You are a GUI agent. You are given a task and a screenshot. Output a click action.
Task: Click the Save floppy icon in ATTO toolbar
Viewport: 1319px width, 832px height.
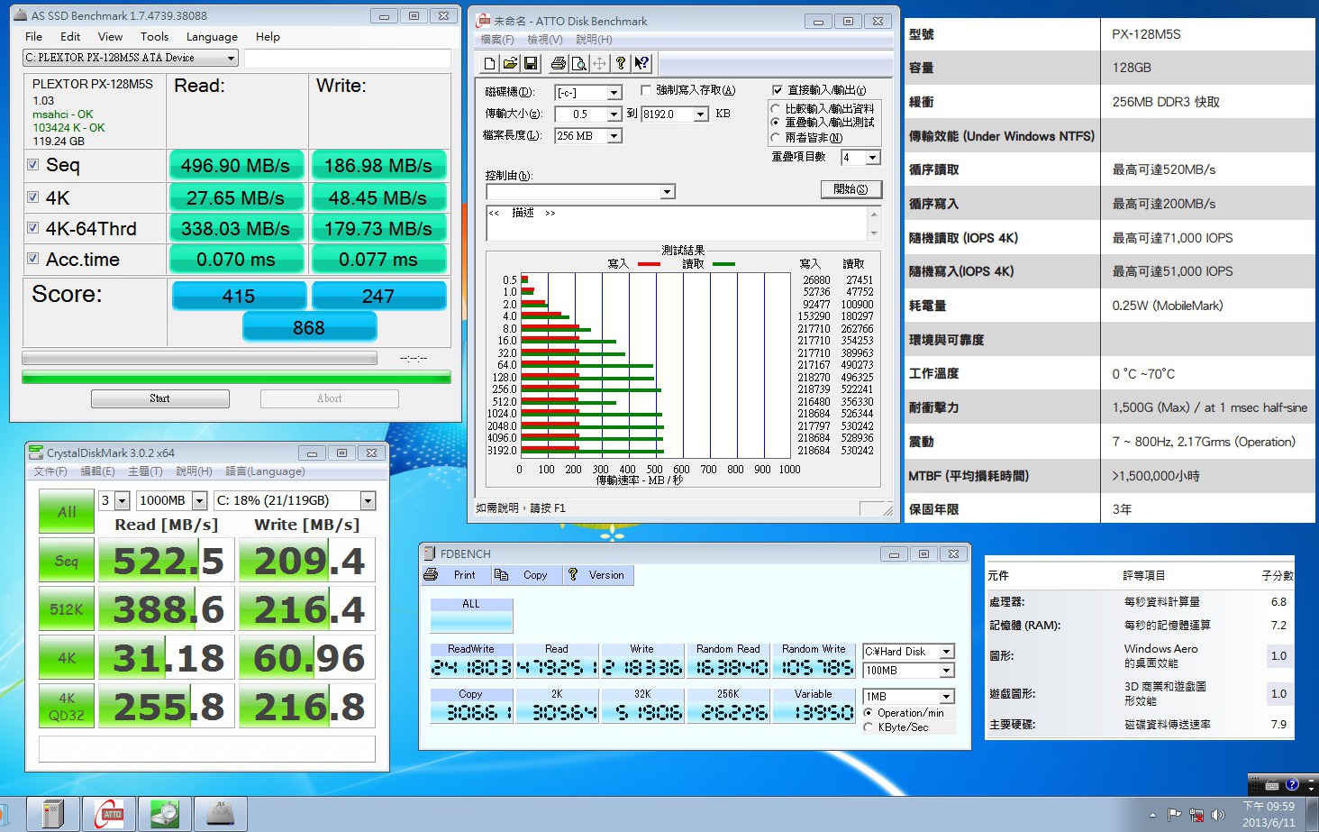tap(531, 63)
